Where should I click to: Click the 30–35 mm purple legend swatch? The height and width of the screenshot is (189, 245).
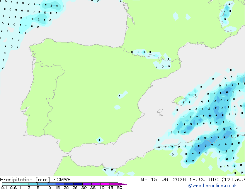click(x=87, y=184)
